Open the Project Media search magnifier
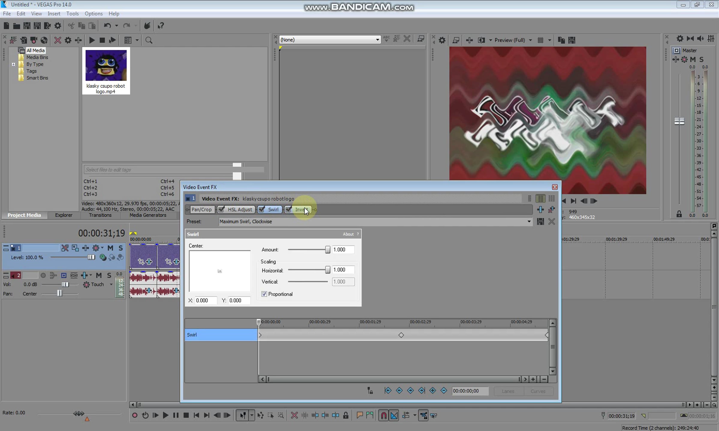719x431 pixels. (149, 40)
